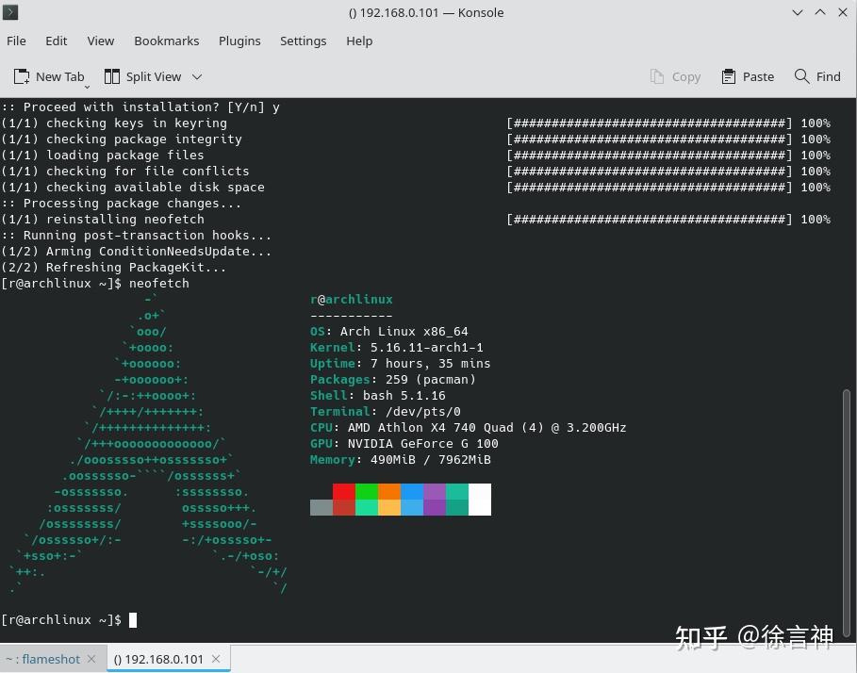The width and height of the screenshot is (857, 673).
Task: Close the flameshot tab
Action: point(91,659)
